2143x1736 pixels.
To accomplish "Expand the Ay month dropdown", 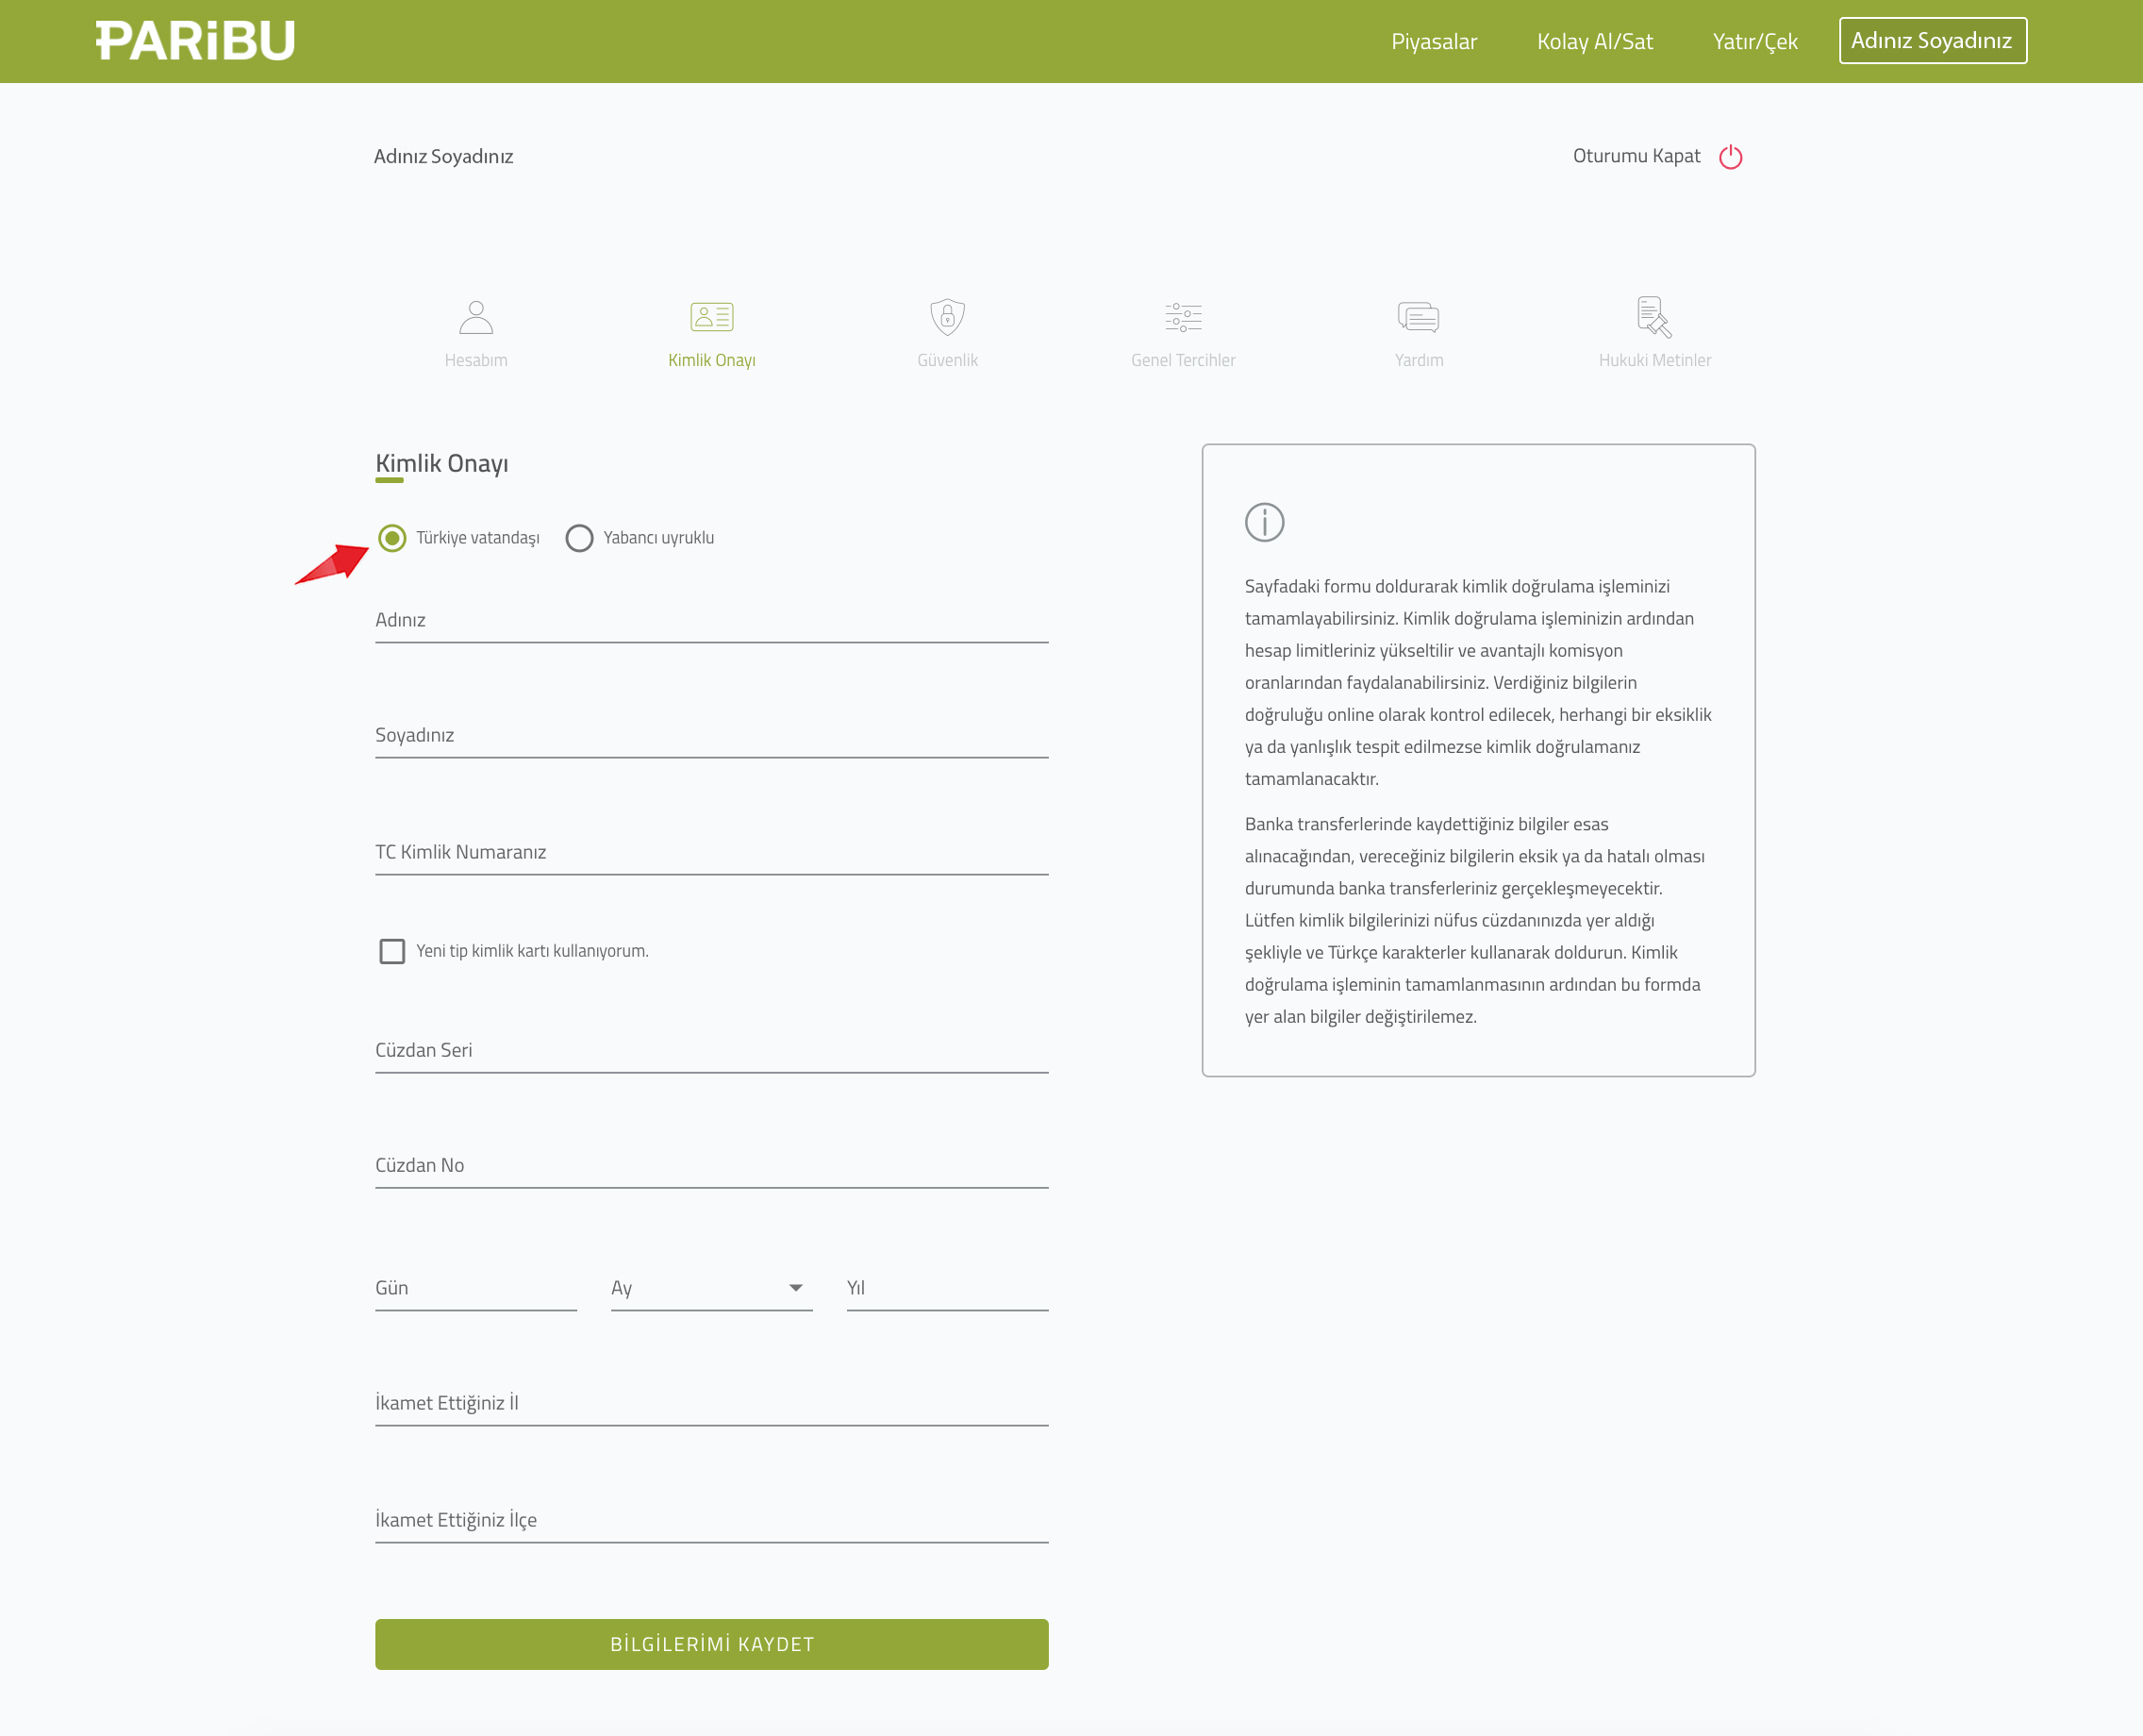I will pyautogui.click(x=712, y=1288).
